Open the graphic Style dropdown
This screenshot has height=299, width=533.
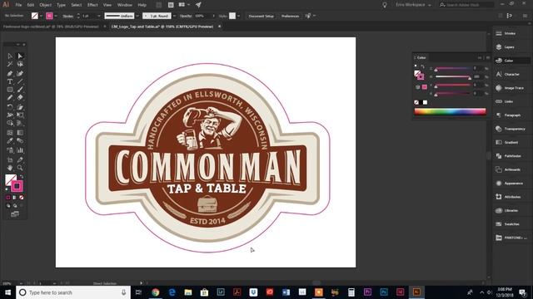(x=238, y=16)
